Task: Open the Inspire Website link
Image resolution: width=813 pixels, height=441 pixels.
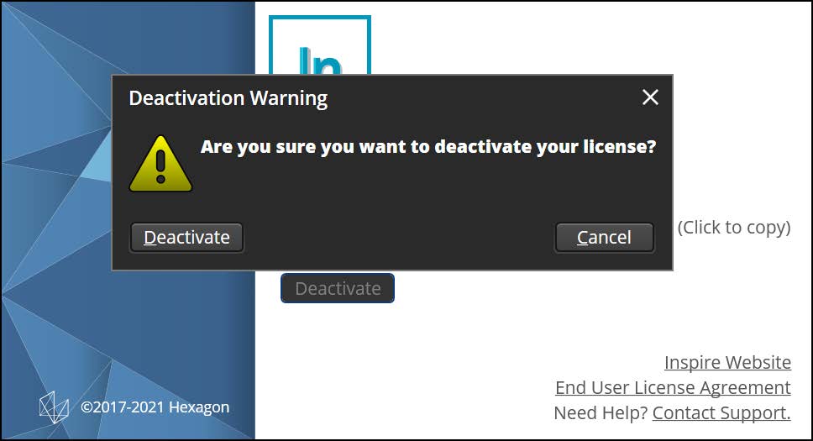Action: (727, 362)
